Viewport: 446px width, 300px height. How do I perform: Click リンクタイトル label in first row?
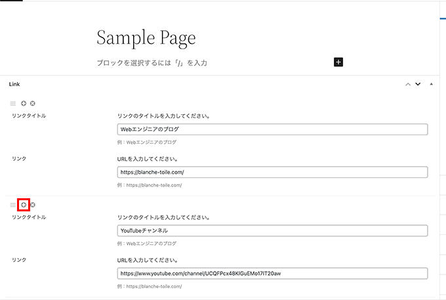tap(29, 116)
